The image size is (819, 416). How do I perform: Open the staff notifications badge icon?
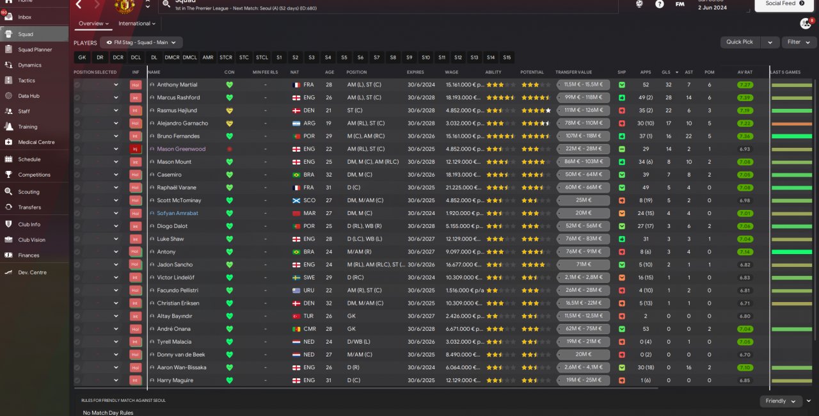(x=806, y=24)
